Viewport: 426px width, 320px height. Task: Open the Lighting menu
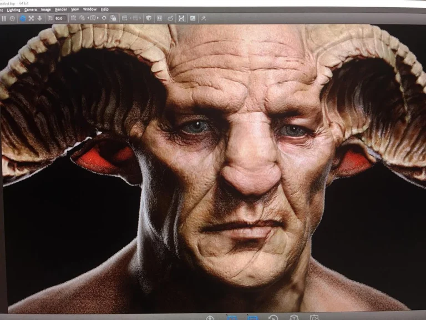pyautogui.click(x=13, y=9)
